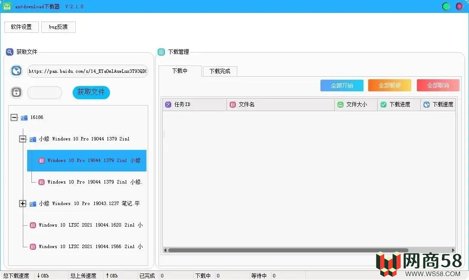Click the 下载进度 column header

[399, 104]
